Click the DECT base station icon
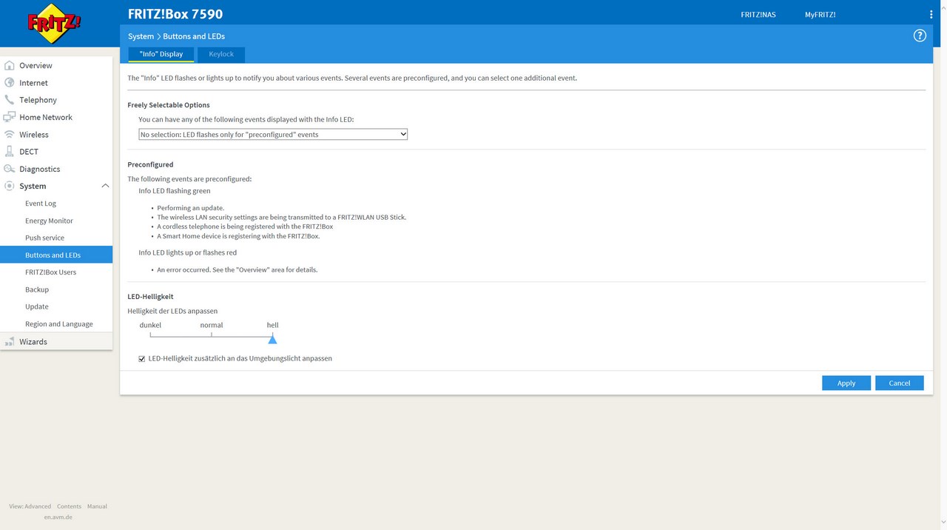The height and width of the screenshot is (530, 947). (10, 152)
